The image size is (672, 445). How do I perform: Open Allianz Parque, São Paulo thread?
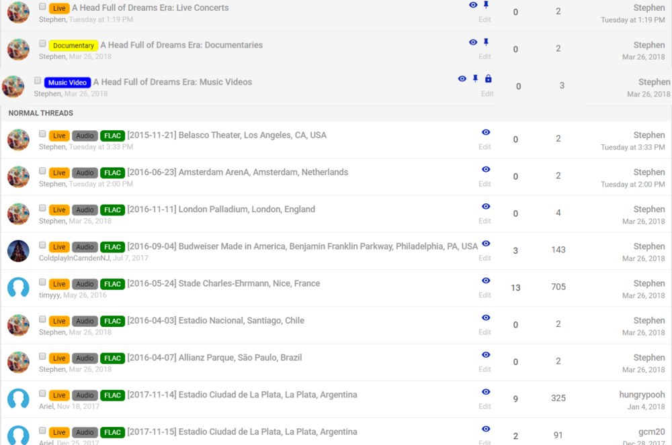click(214, 358)
